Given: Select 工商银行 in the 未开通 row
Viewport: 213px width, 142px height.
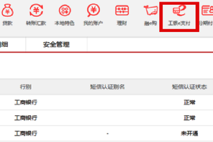Looking at the screenshot, I should (26, 133).
